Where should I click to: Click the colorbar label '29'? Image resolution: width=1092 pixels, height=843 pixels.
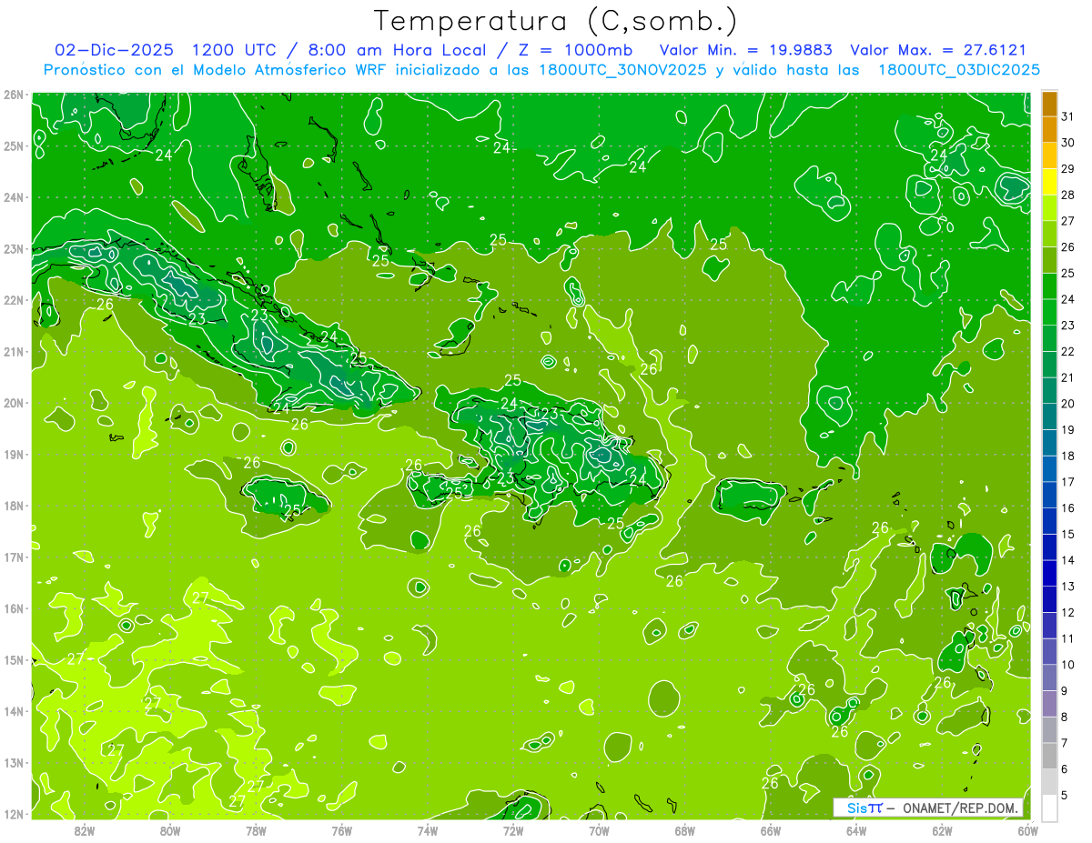tap(1068, 169)
